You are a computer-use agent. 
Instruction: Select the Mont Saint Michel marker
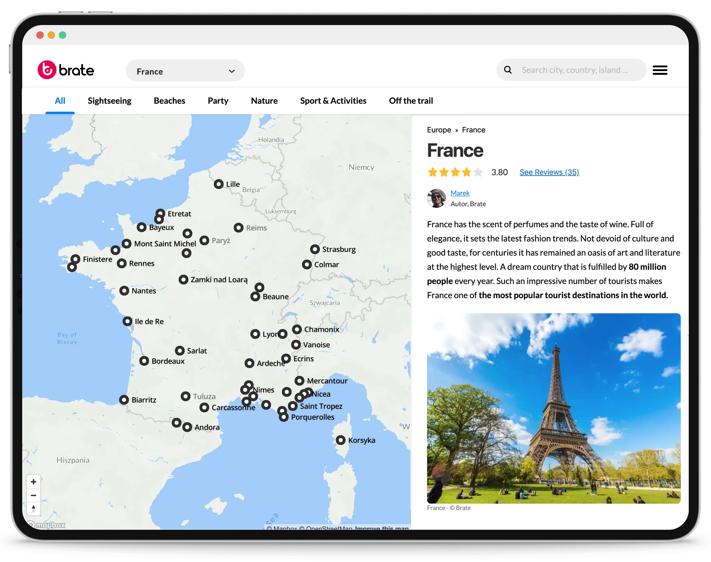pyautogui.click(x=127, y=243)
